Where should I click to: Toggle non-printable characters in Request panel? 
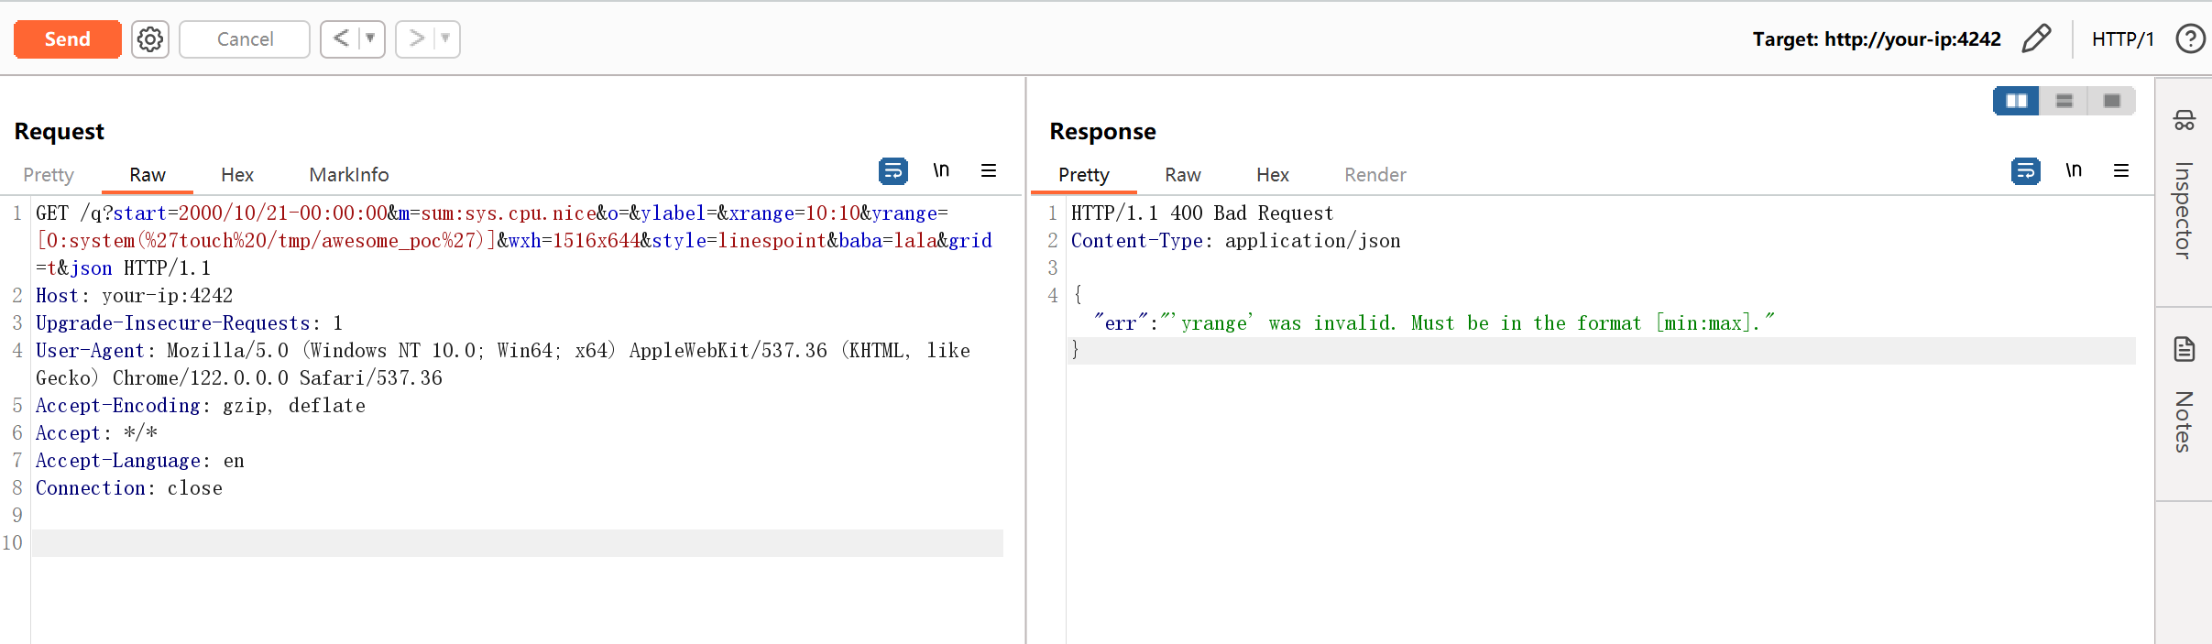click(x=941, y=170)
